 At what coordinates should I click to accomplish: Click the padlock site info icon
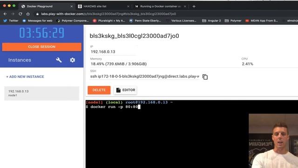[37, 14]
